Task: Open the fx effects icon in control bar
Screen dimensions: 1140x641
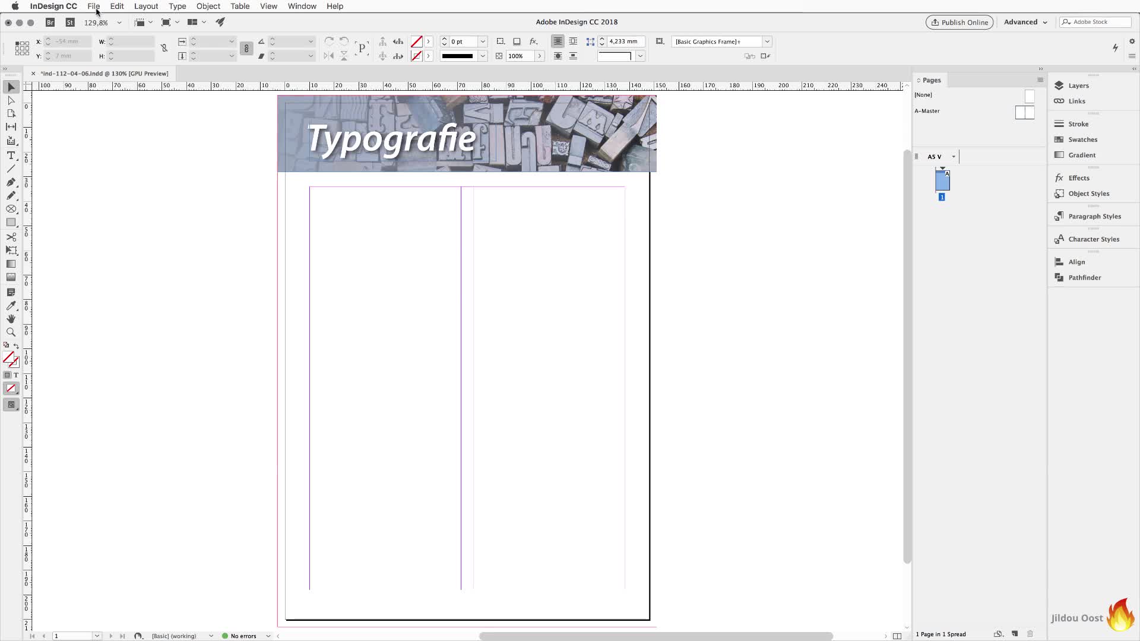Action: point(533,42)
